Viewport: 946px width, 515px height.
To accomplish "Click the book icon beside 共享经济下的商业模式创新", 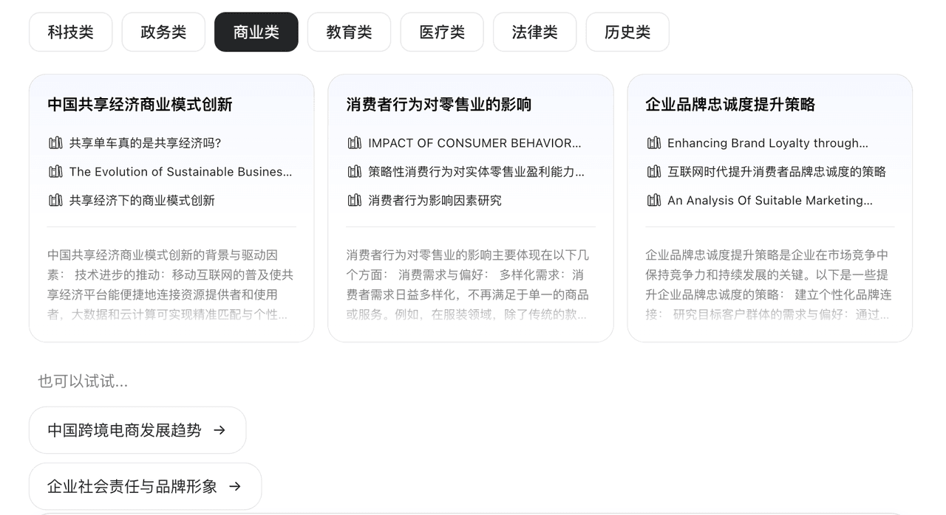I will coord(55,201).
